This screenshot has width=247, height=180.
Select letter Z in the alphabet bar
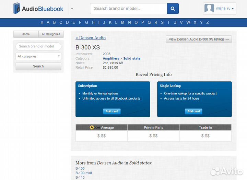pyautogui.click(x=208, y=22)
